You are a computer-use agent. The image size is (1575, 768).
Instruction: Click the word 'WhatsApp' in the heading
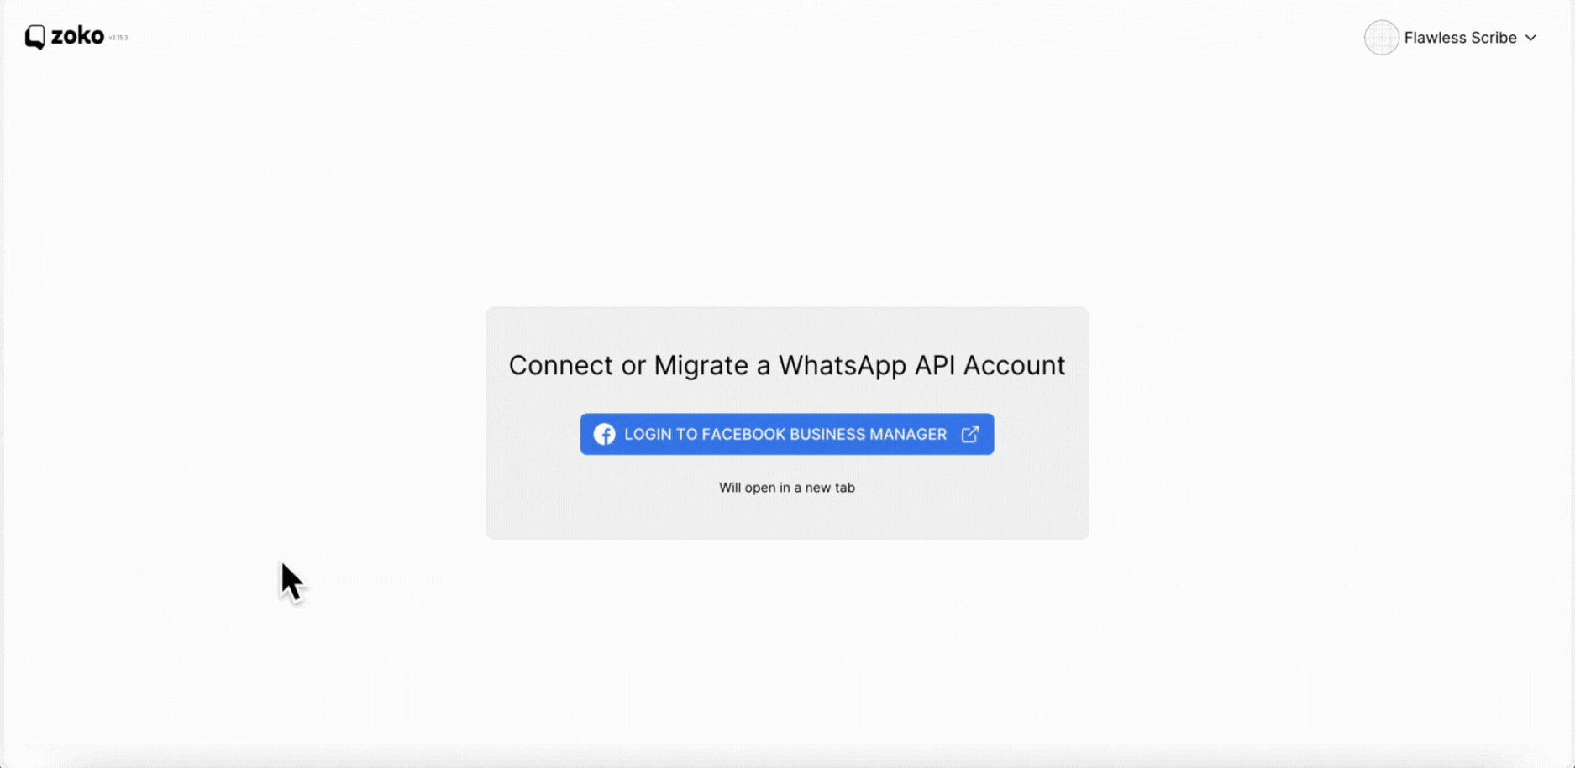point(843,365)
